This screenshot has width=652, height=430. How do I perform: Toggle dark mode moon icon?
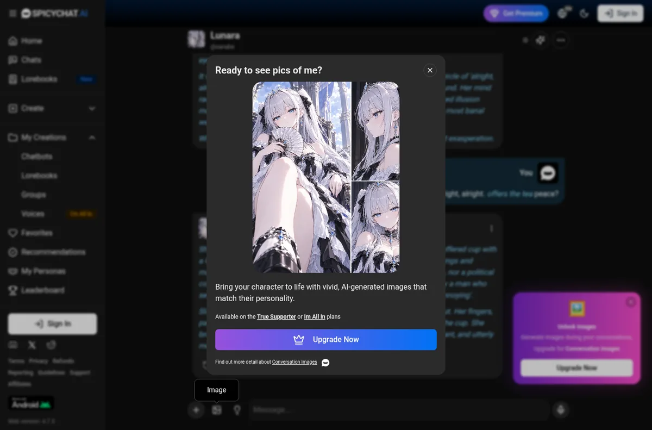pyautogui.click(x=584, y=14)
